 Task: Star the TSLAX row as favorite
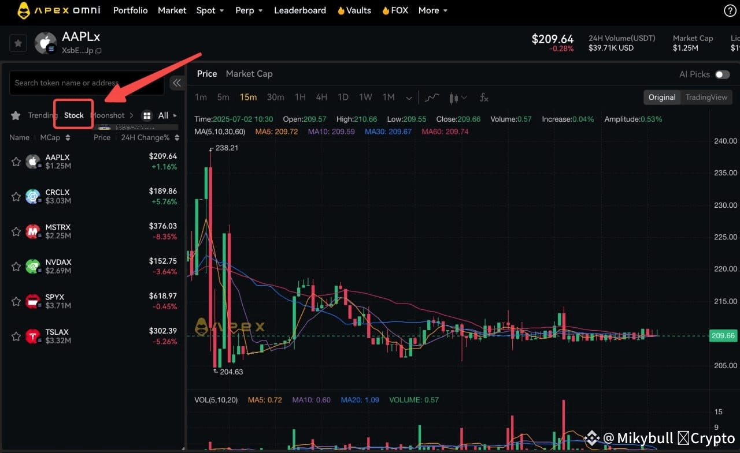point(16,336)
